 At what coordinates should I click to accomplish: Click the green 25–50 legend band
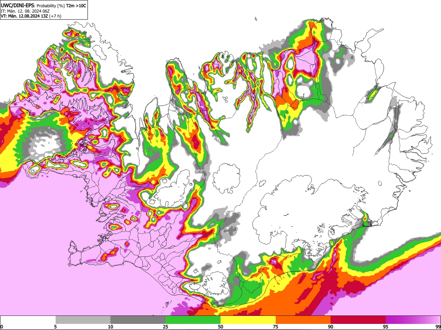coord(193,320)
